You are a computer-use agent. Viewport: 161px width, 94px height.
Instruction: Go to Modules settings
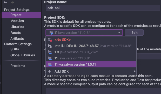point(17,21)
